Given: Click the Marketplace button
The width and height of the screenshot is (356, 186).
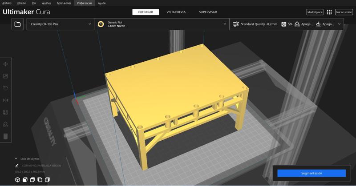Looking at the screenshot, I should [315, 12].
